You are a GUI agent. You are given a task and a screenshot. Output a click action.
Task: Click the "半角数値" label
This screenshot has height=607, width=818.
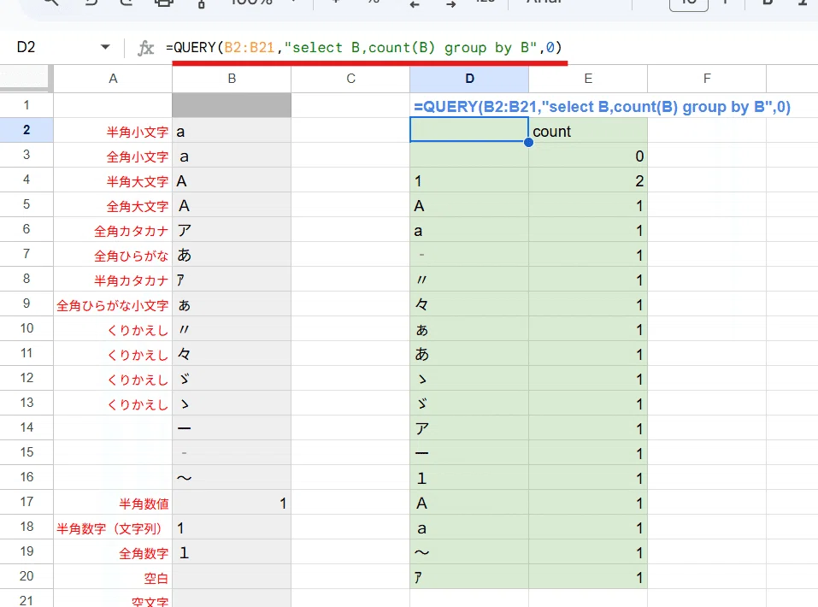point(144,504)
